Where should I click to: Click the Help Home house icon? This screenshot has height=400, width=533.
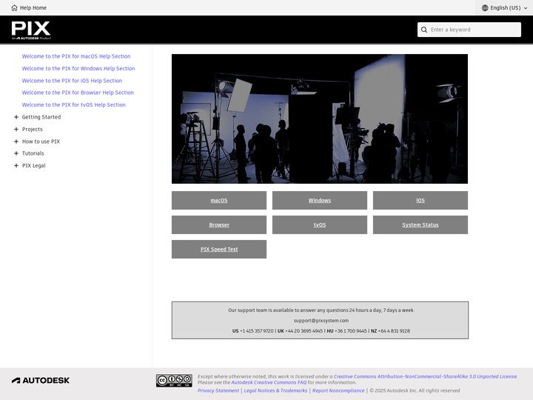14,8
